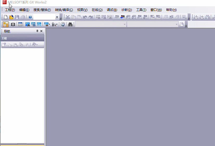
Task: Open a project with the folder icon
Action: point(11,17)
